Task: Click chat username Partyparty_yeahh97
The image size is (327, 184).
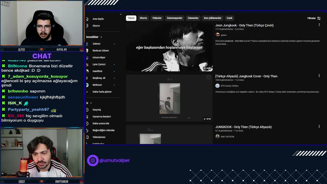Action: [x=28, y=110]
